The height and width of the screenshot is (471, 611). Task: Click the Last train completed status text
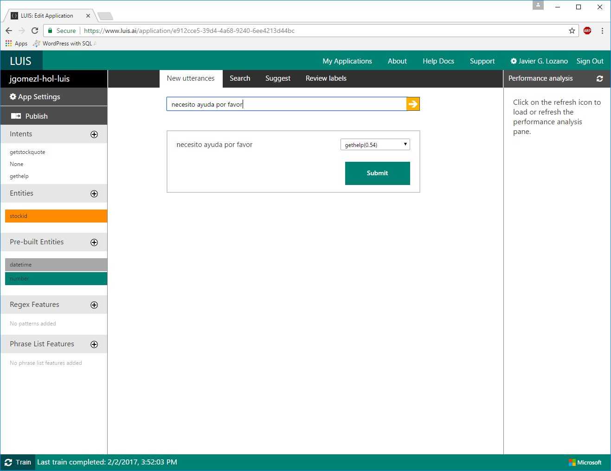pos(107,462)
